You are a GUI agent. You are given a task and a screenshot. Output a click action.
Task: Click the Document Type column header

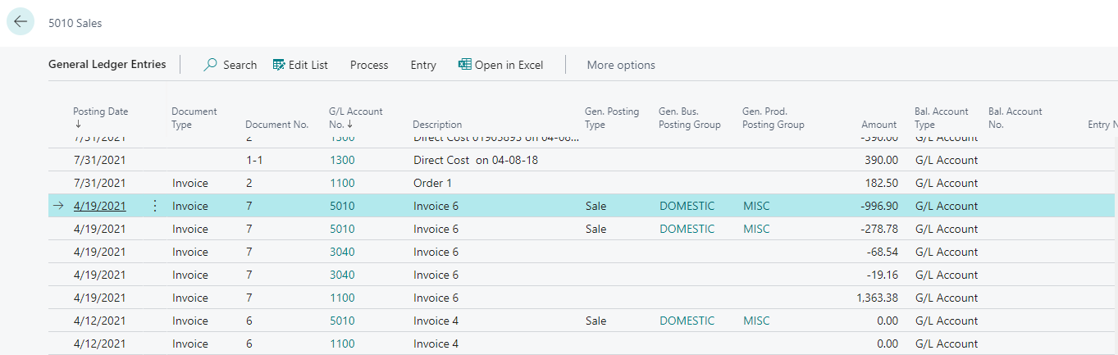(x=194, y=117)
